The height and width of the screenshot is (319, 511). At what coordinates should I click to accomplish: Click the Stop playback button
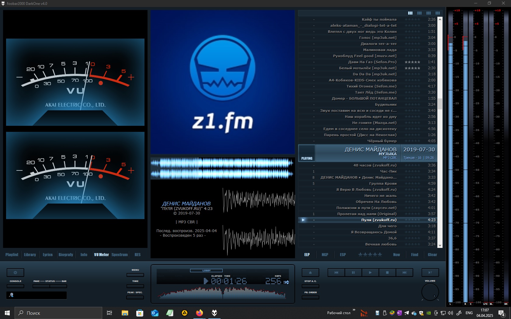387,273
